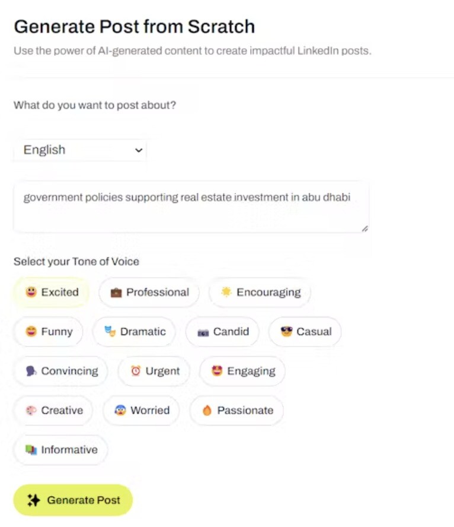Enable the Creative tone option
The image size is (454, 527).
point(53,411)
